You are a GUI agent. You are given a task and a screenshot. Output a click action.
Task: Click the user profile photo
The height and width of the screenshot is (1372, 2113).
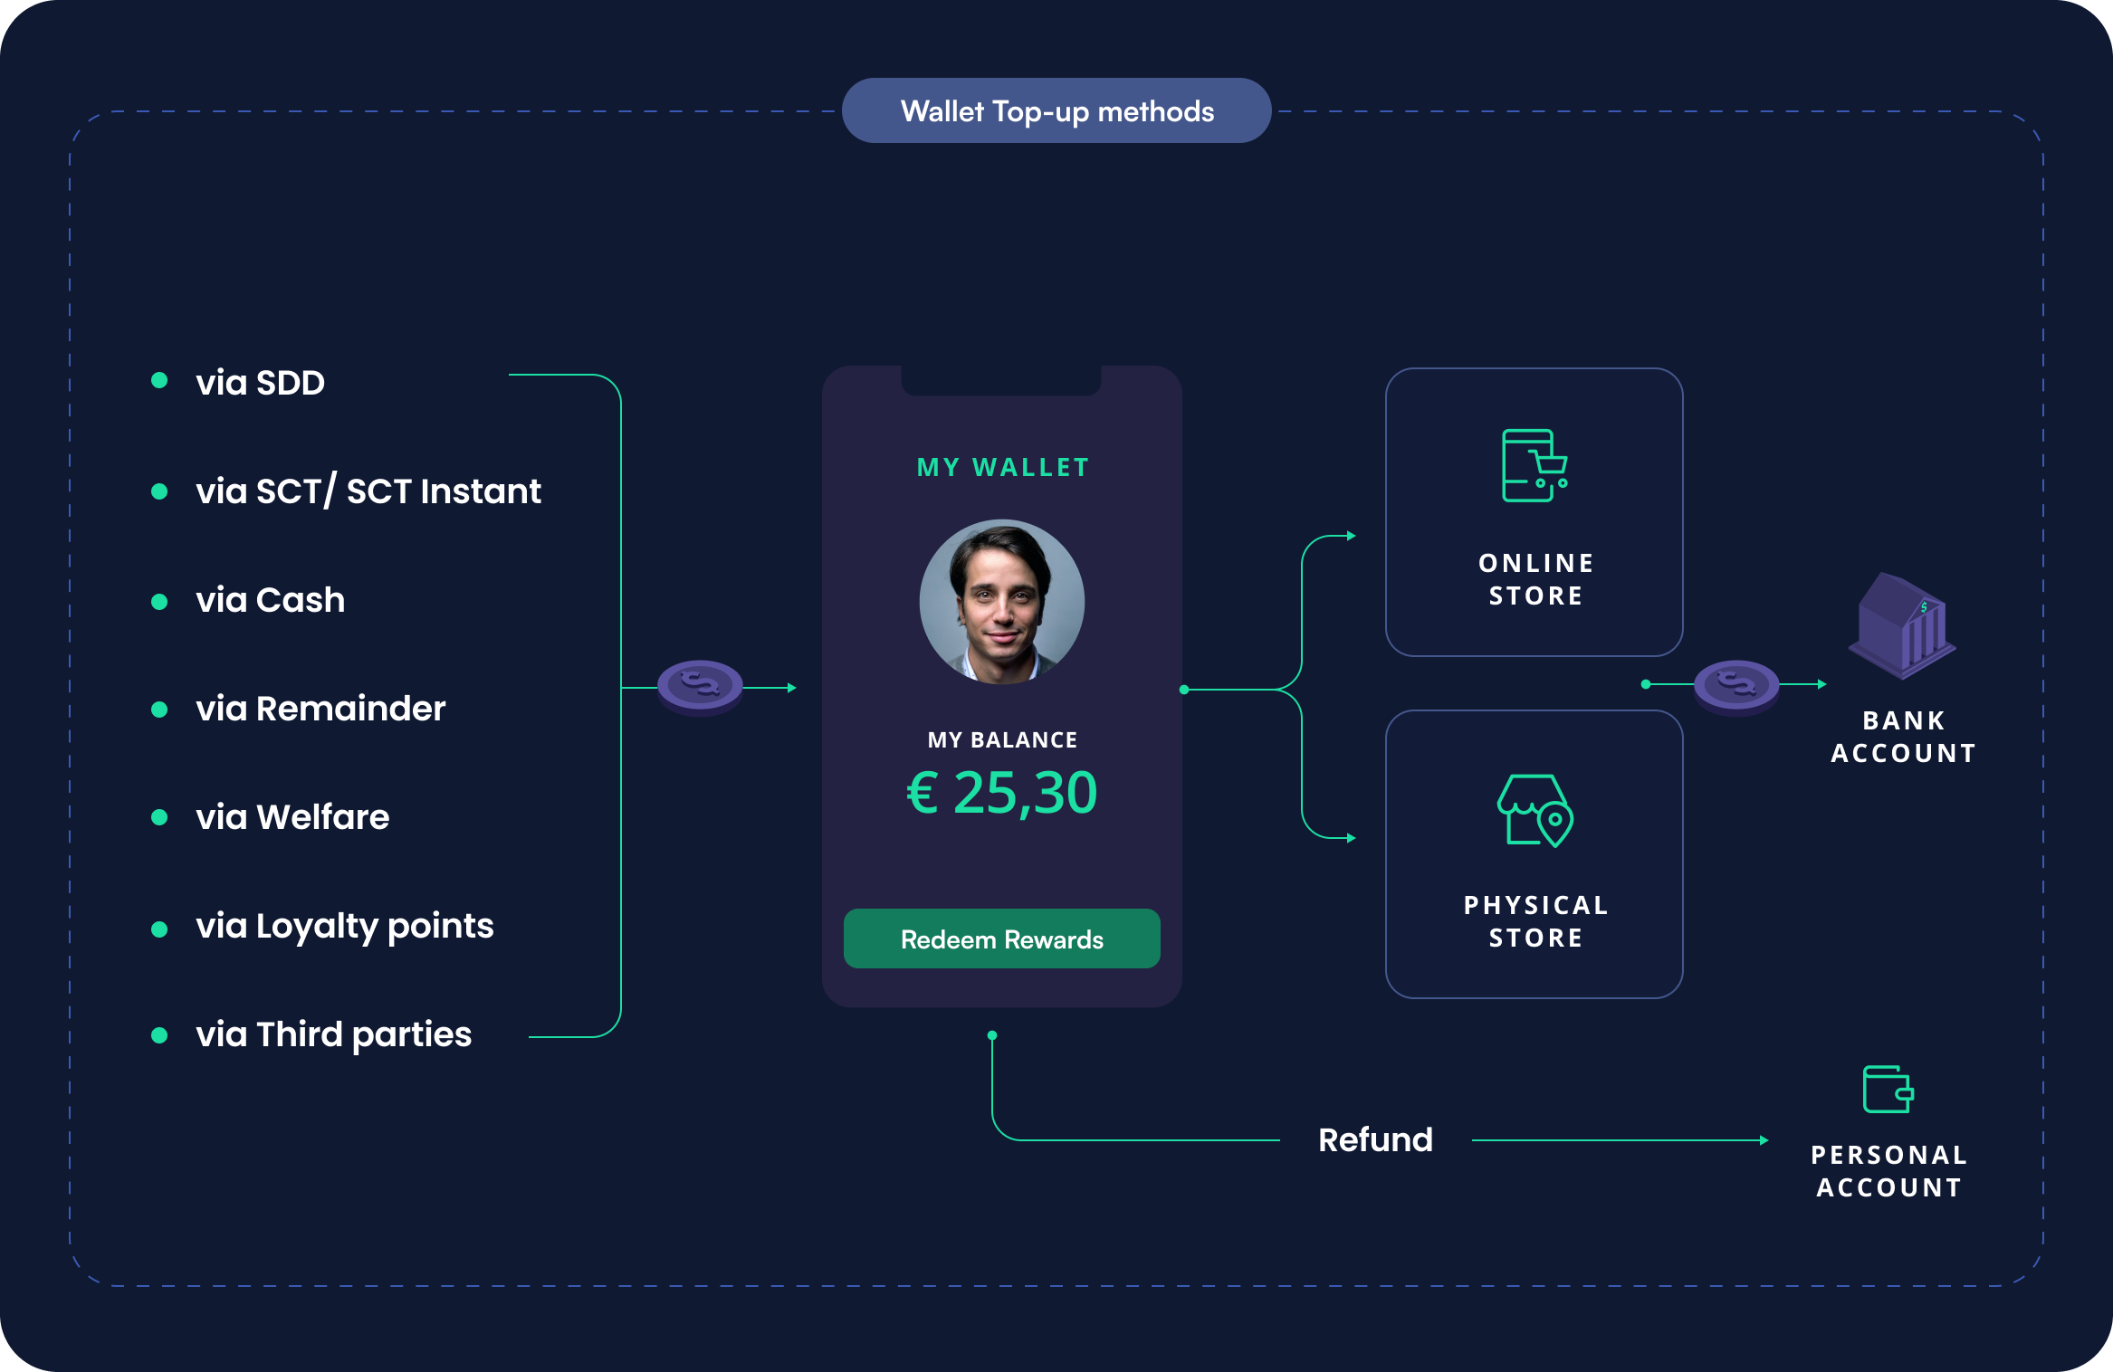coord(1001,602)
